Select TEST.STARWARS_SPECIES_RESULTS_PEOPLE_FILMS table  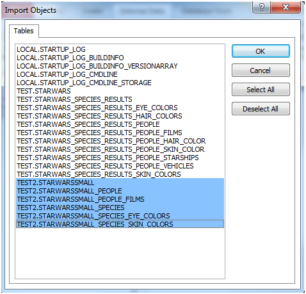pyautogui.click(x=120, y=133)
